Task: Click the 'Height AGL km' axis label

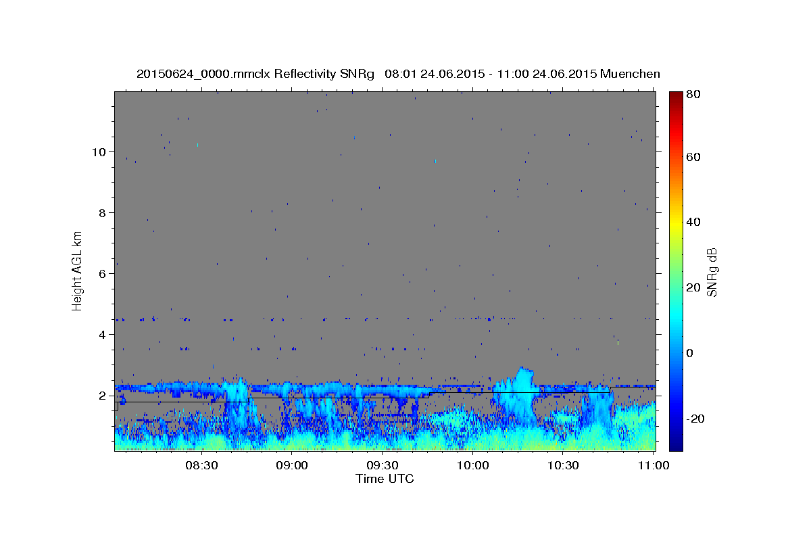Action: point(78,271)
